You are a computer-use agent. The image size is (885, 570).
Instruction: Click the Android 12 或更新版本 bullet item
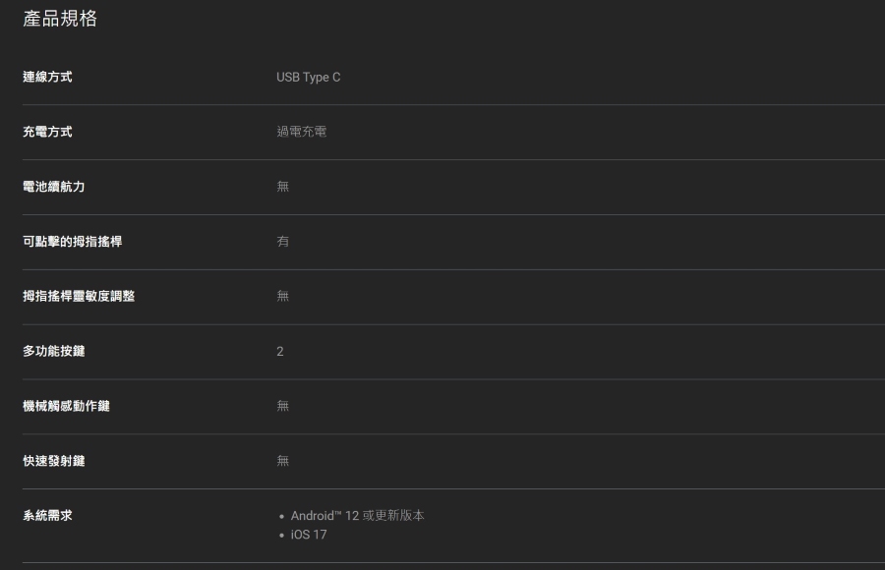pyautogui.click(x=357, y=515)
